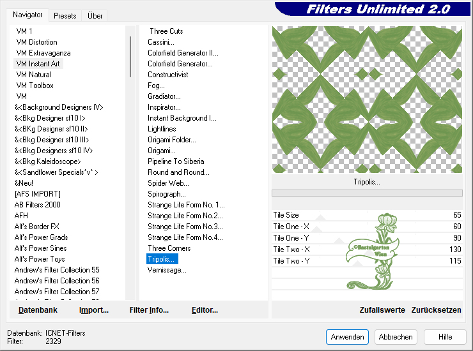Click the Tripolis preview image

click(x=367, y=100)
